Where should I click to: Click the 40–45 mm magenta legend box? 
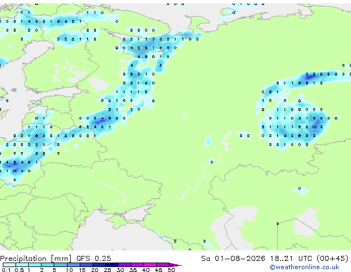pos(150,265)
